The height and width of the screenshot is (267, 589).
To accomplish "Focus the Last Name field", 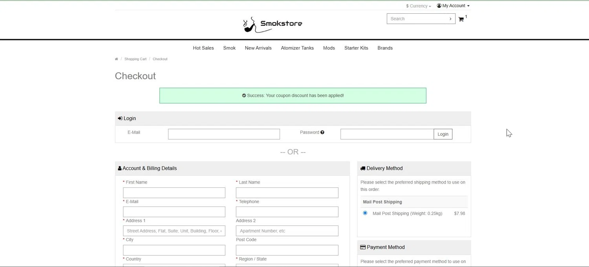I will pyautogui.click(x=287, y=193).
